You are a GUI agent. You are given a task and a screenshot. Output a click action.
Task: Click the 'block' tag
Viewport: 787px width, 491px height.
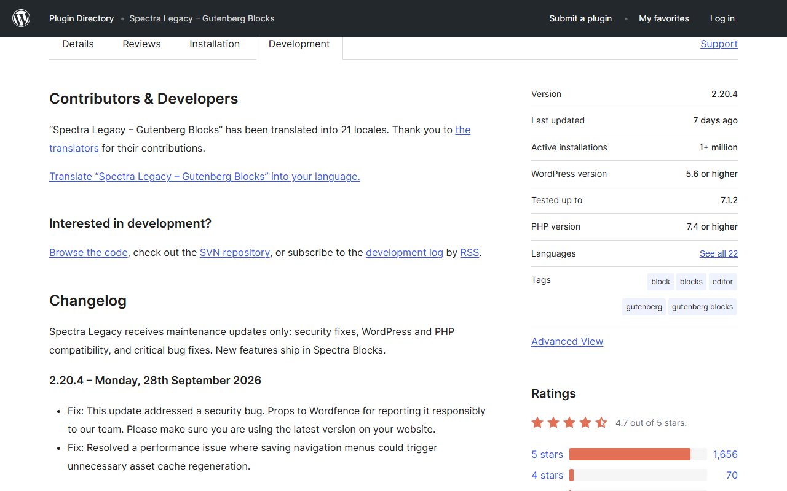click(661, 282)
